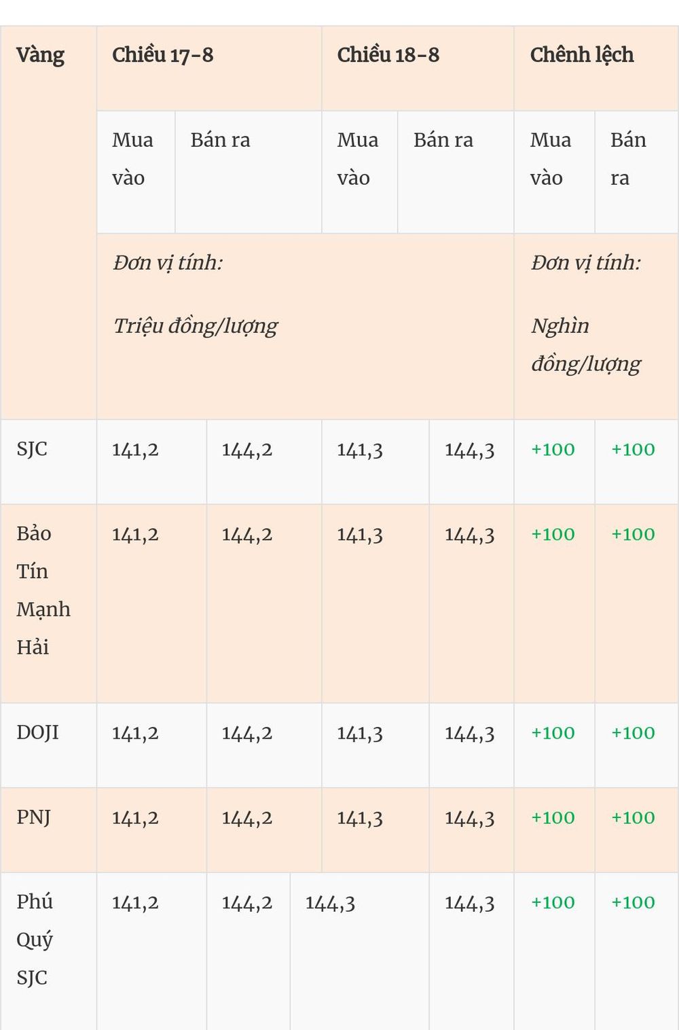Click SJC's 144,3 selling price on 18-8
This screenshot has width=679, height=1030.
pyautogui.click(x=470, y=450)
